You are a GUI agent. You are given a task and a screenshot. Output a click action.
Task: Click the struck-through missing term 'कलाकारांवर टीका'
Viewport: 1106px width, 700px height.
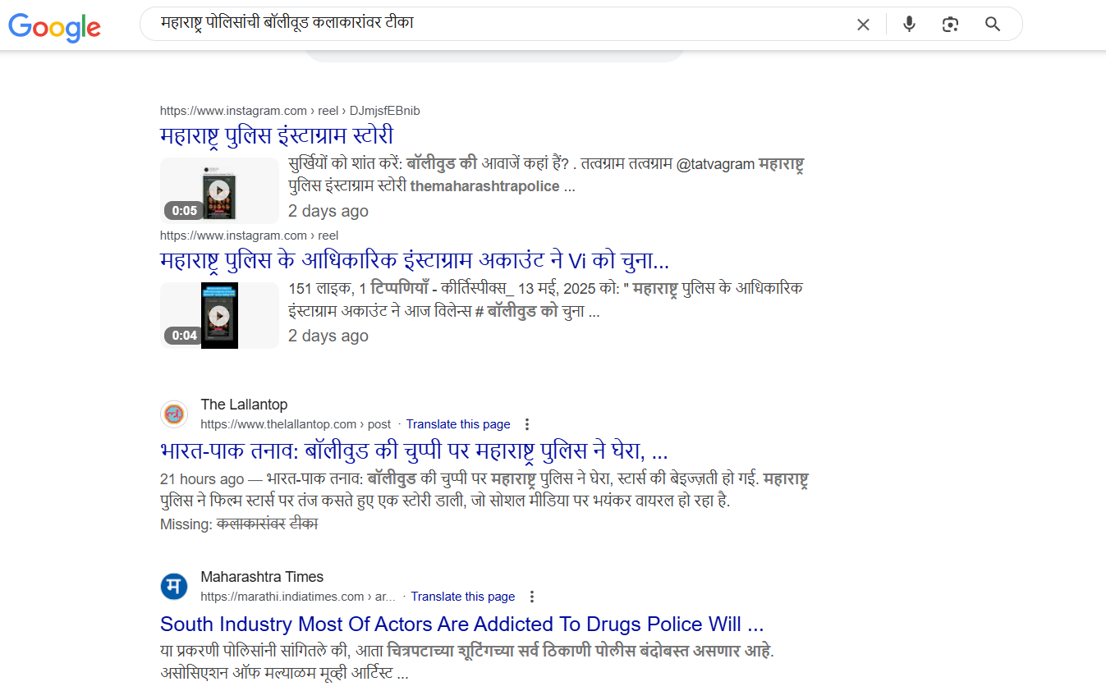point(267,524)
